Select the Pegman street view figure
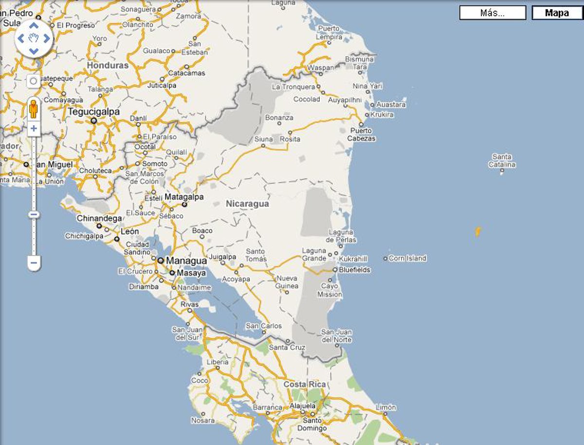Screen dimensions: 584x445 (x=34, y=108)
